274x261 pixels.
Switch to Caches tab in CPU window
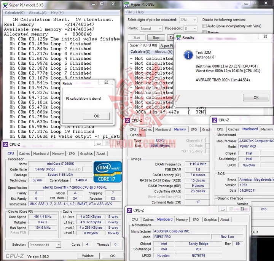click(x=24, y=154)
